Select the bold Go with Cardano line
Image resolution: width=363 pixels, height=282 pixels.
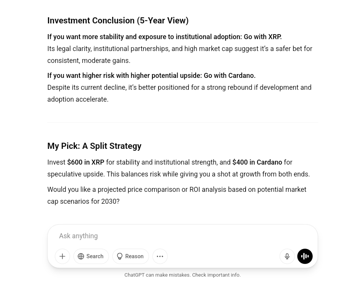[151, 76]
